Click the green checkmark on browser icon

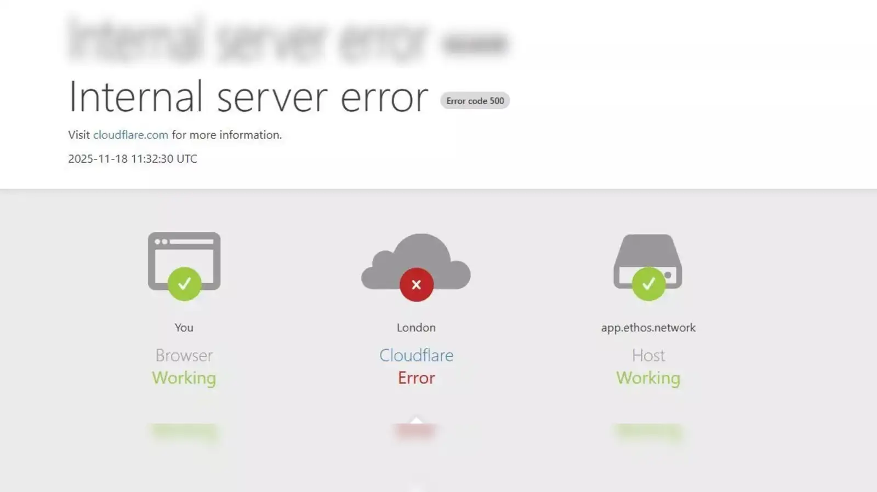(x=184, y=284)
